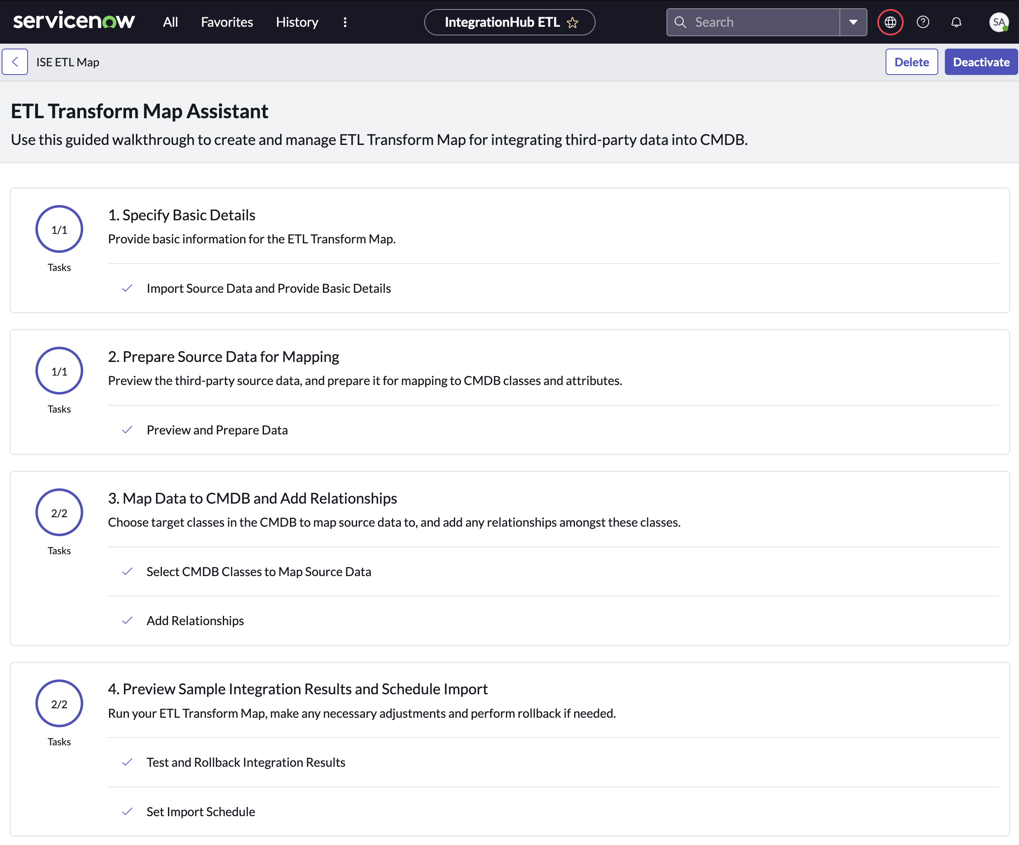
Task: Click the back arrow beside ISE ETL Map
Action: pos(15,62)
